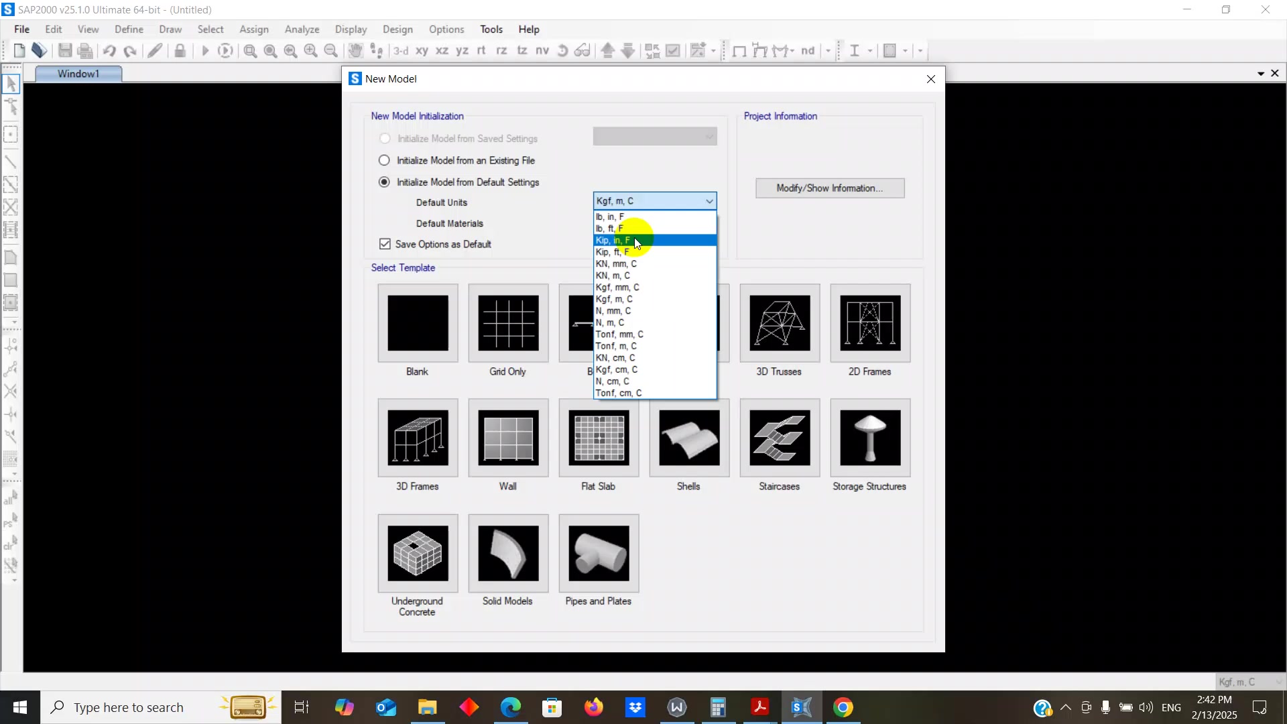Click the Run Analysis play icon

pyautogui.click(x=205, y=50)
